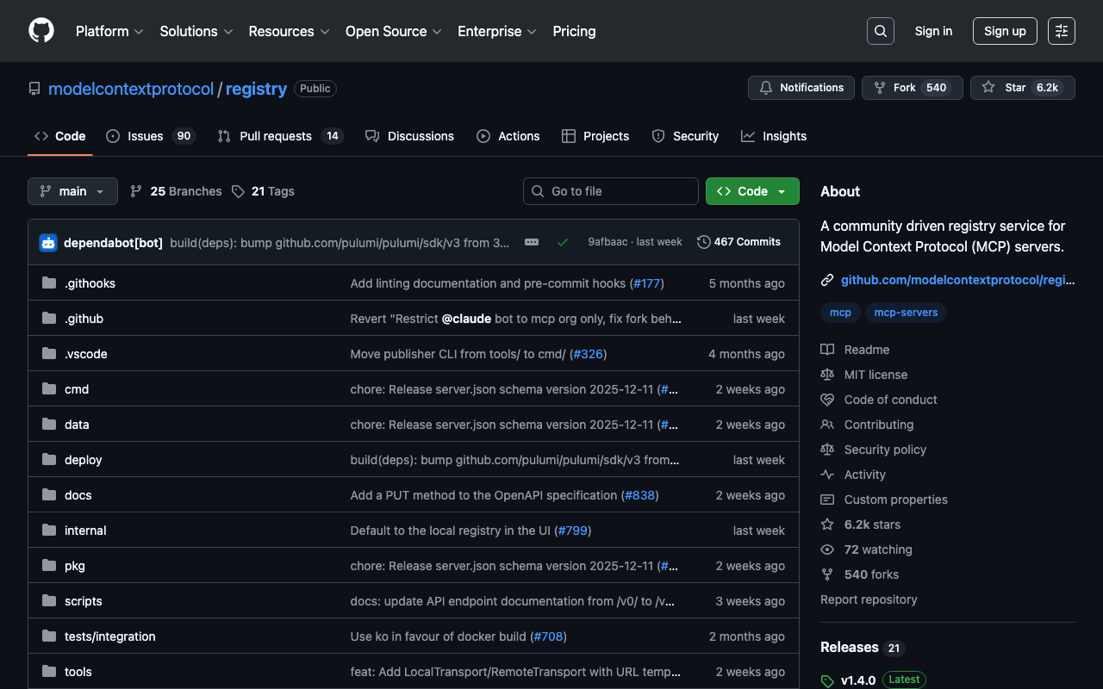This screenshot has width=1103, height=689.
Task: Open the mcp-servers topic tag
Action: click(x=906, y=313)
